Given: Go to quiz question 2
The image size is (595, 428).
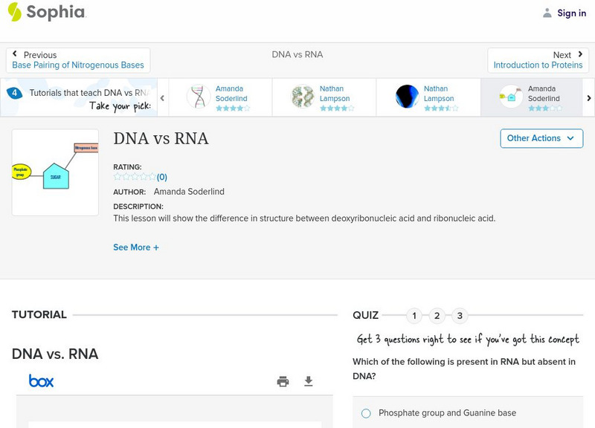Looking at the screenshot, I should pyautogui.click(x=437, y=316).
